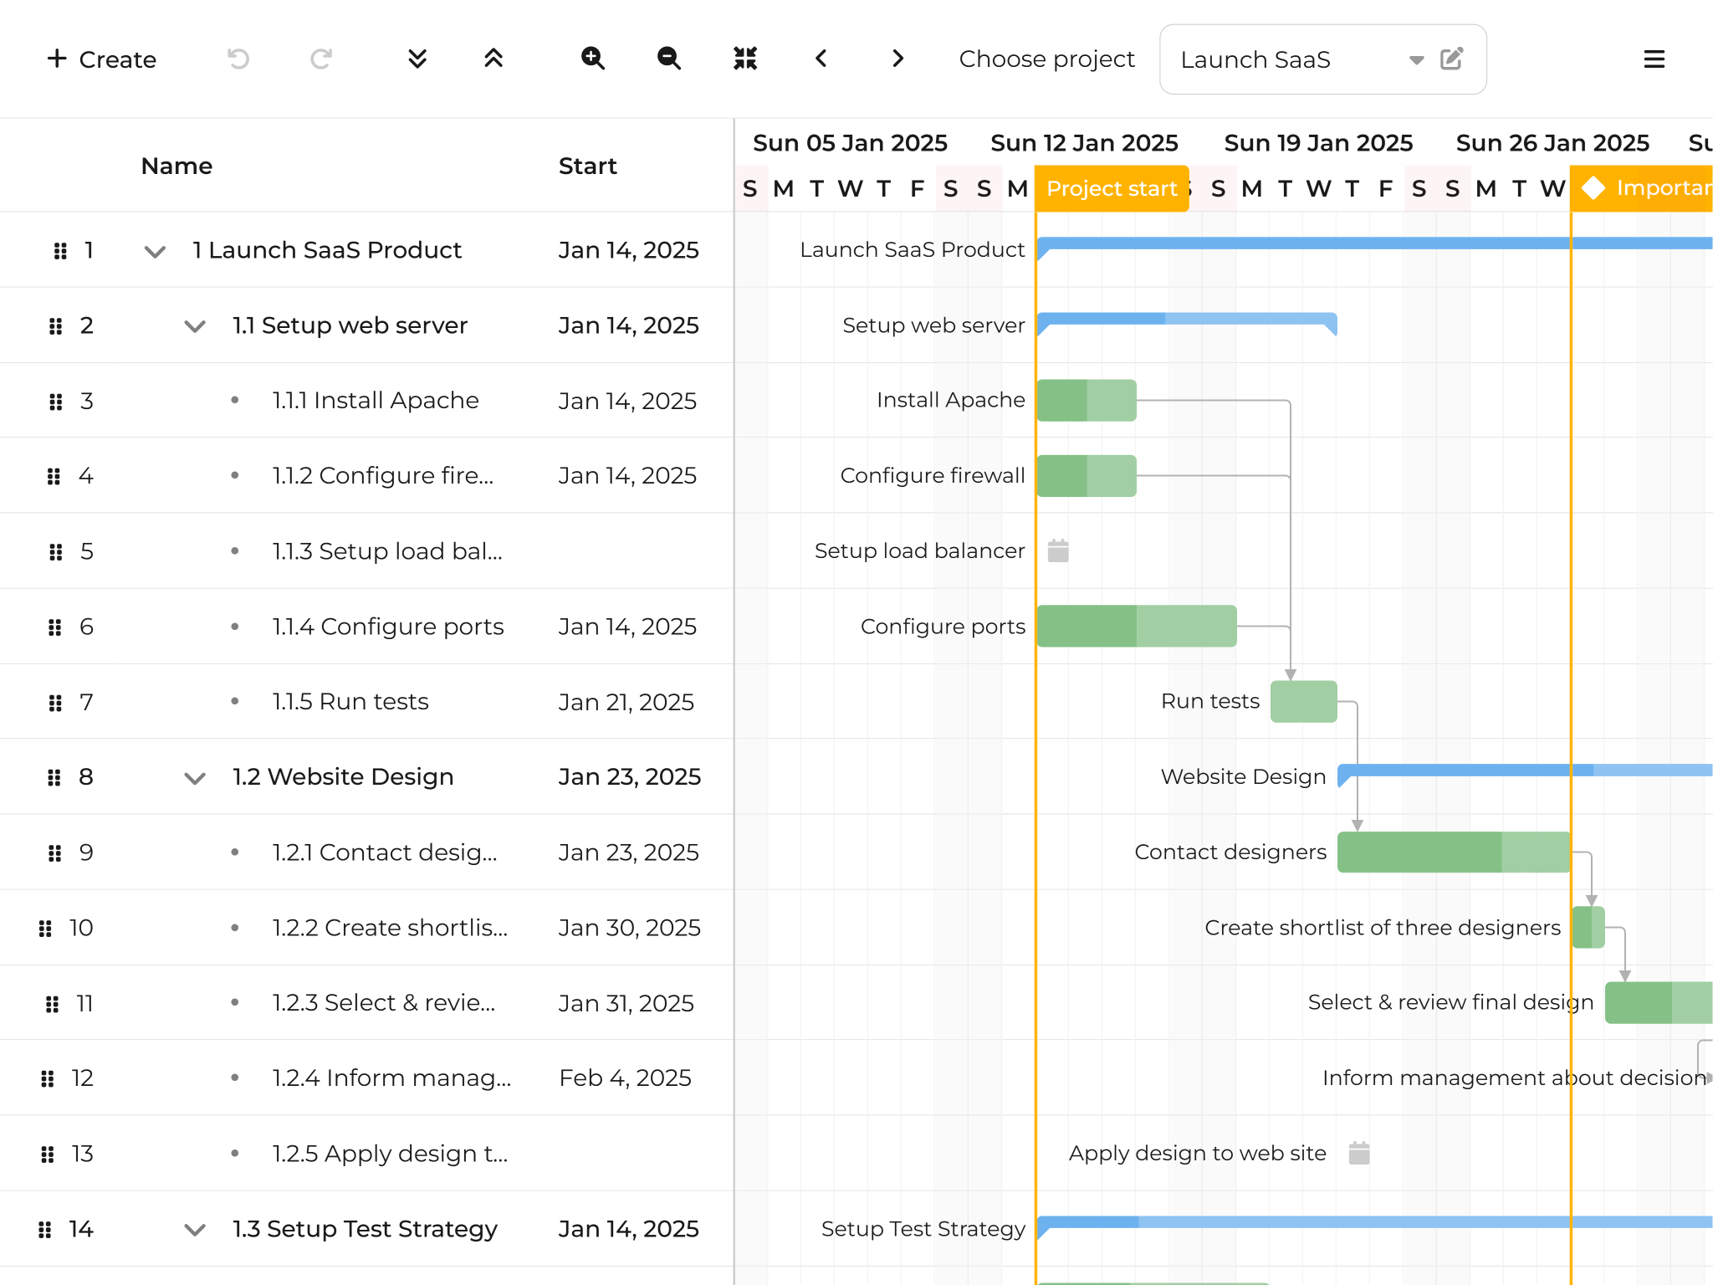Shift timeline to previous period
This screenshot has width=1713, height=1285.
(x=821, y=59)
